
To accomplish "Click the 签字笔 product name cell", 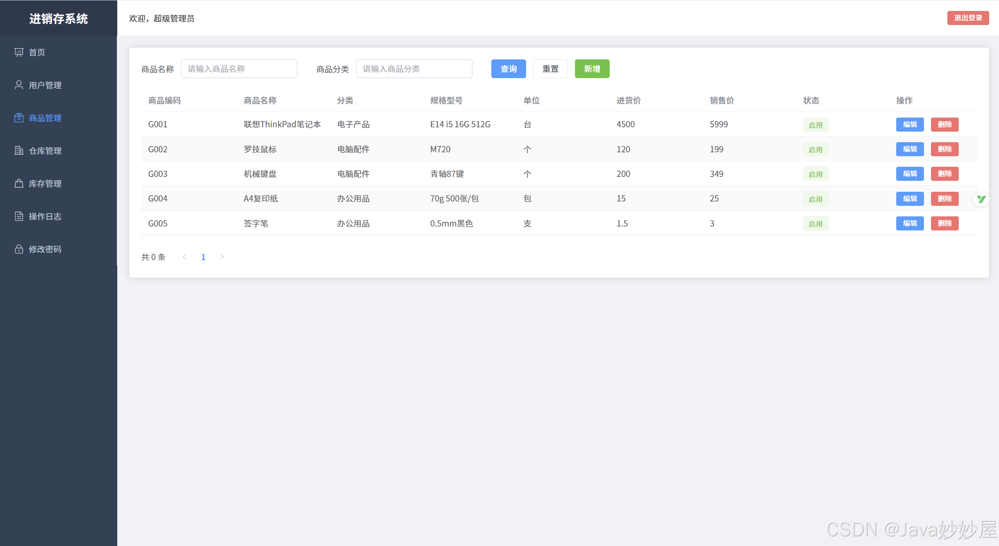I will point(256,223).
